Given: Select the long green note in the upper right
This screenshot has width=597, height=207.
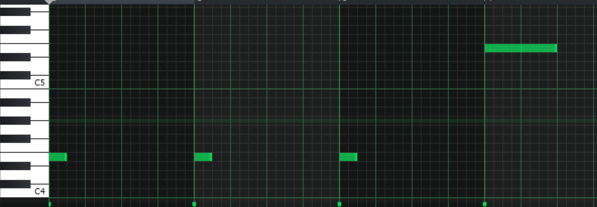Looking at the screenshot, I should pyautogui.click(x=519, y=48).
